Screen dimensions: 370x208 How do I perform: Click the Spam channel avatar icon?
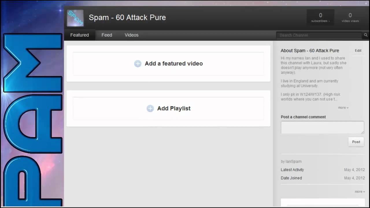[x=75, y=18]
